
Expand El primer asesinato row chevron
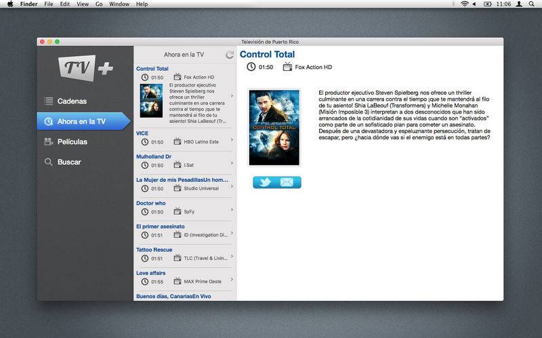tap(232, 233)
